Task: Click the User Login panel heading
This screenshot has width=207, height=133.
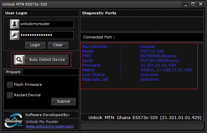Action: 16,13
